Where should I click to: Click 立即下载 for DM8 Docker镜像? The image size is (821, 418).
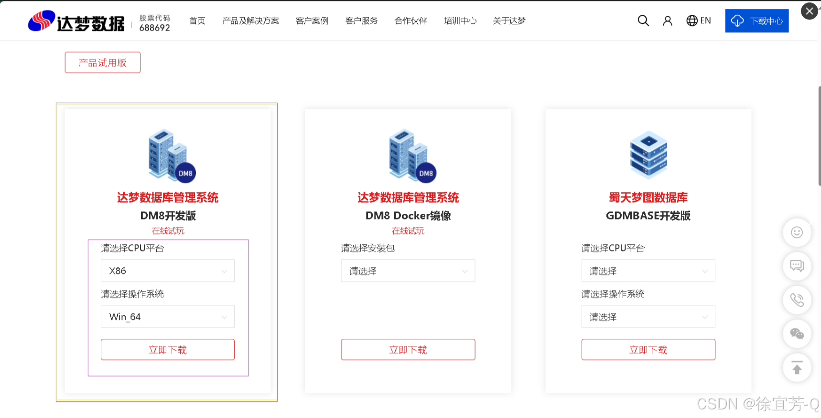pyautogui.click(x=408, y=349)
